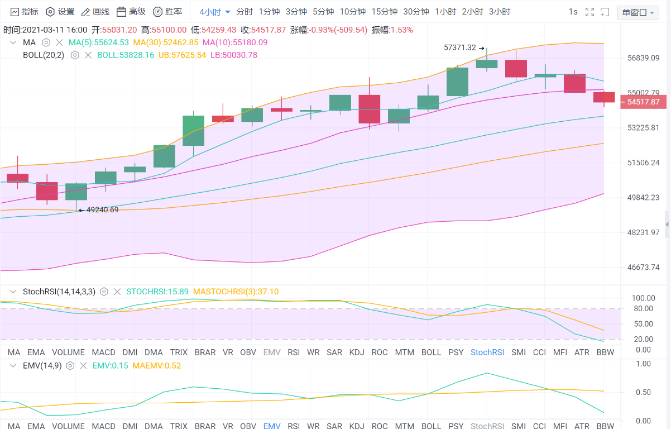Close the StochRSI indicator panel
Screen dimensions: 671x429
point(117,292)
